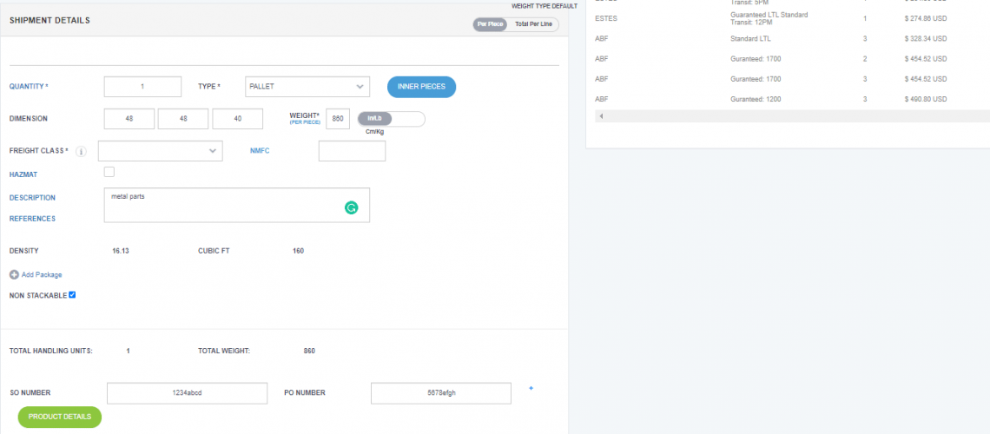Image resolution: width=990 pixels, height=434 pixels.
Task: Click the SO Number field
Action: click(x=187, y=393)
